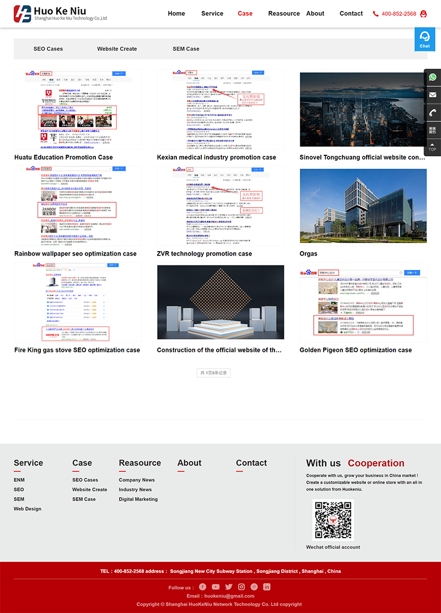Viewport: 441px width, 613px height.
Task: Select Case in the top navigation
Action: (x=245, y=14)
